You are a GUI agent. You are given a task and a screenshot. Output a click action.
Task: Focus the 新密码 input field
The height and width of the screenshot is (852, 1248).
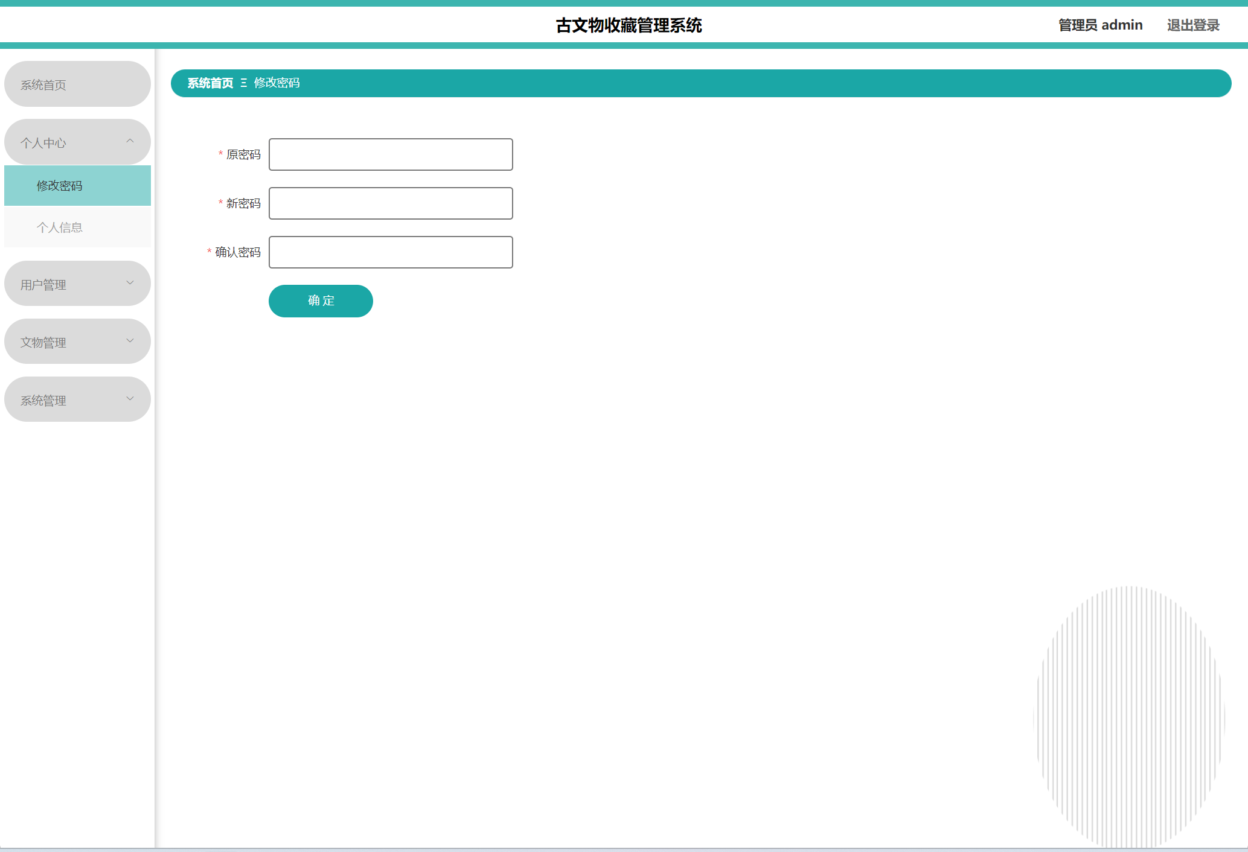tap(391, 203)
